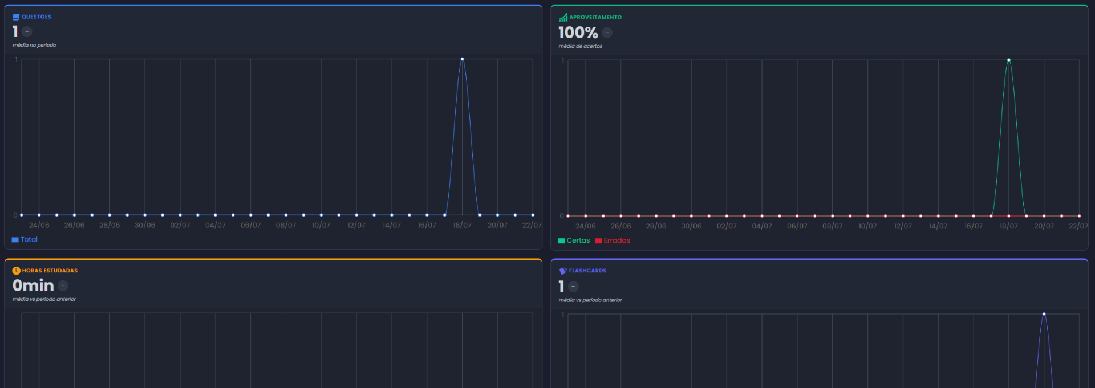Click the 20/07 baseline point in Questões chart
1095x388 pixels.
(x=497, y=215)
